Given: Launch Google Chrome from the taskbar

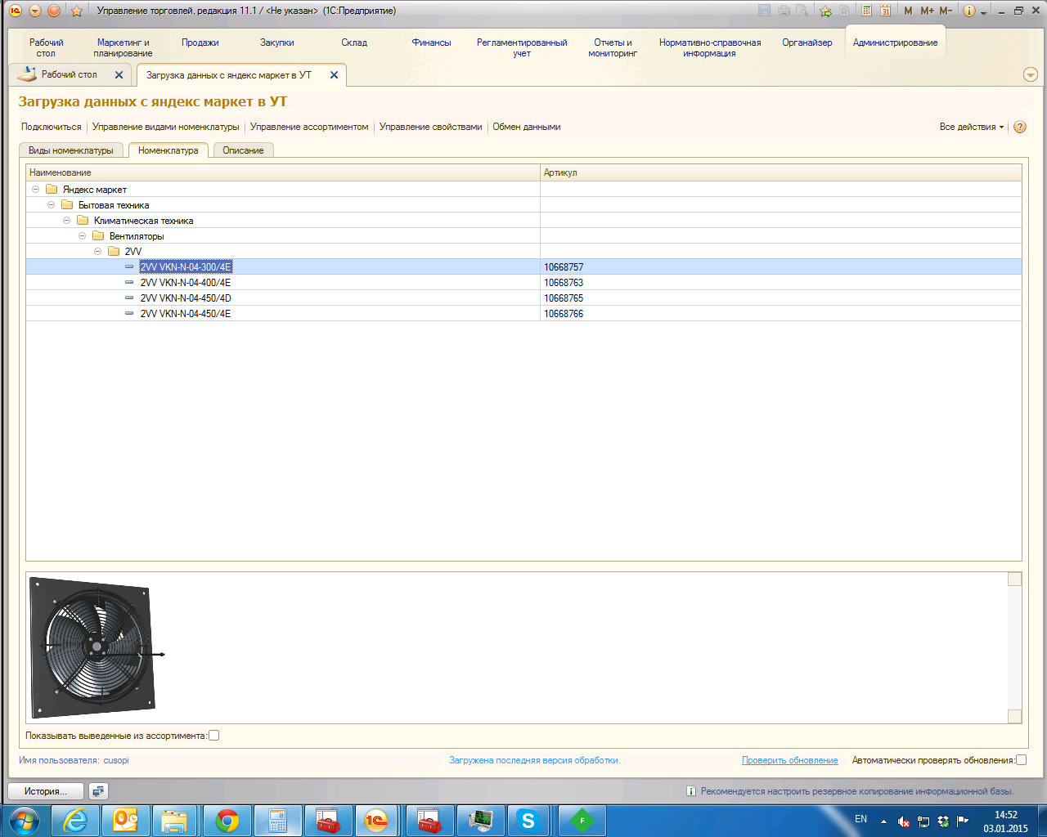Looking at the screenshot, I should click(x=227, y=820).
